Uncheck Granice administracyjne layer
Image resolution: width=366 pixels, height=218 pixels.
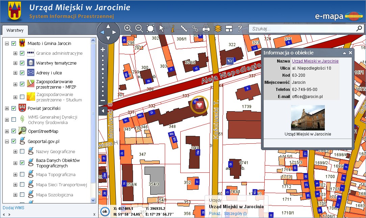tap(22, 53)
